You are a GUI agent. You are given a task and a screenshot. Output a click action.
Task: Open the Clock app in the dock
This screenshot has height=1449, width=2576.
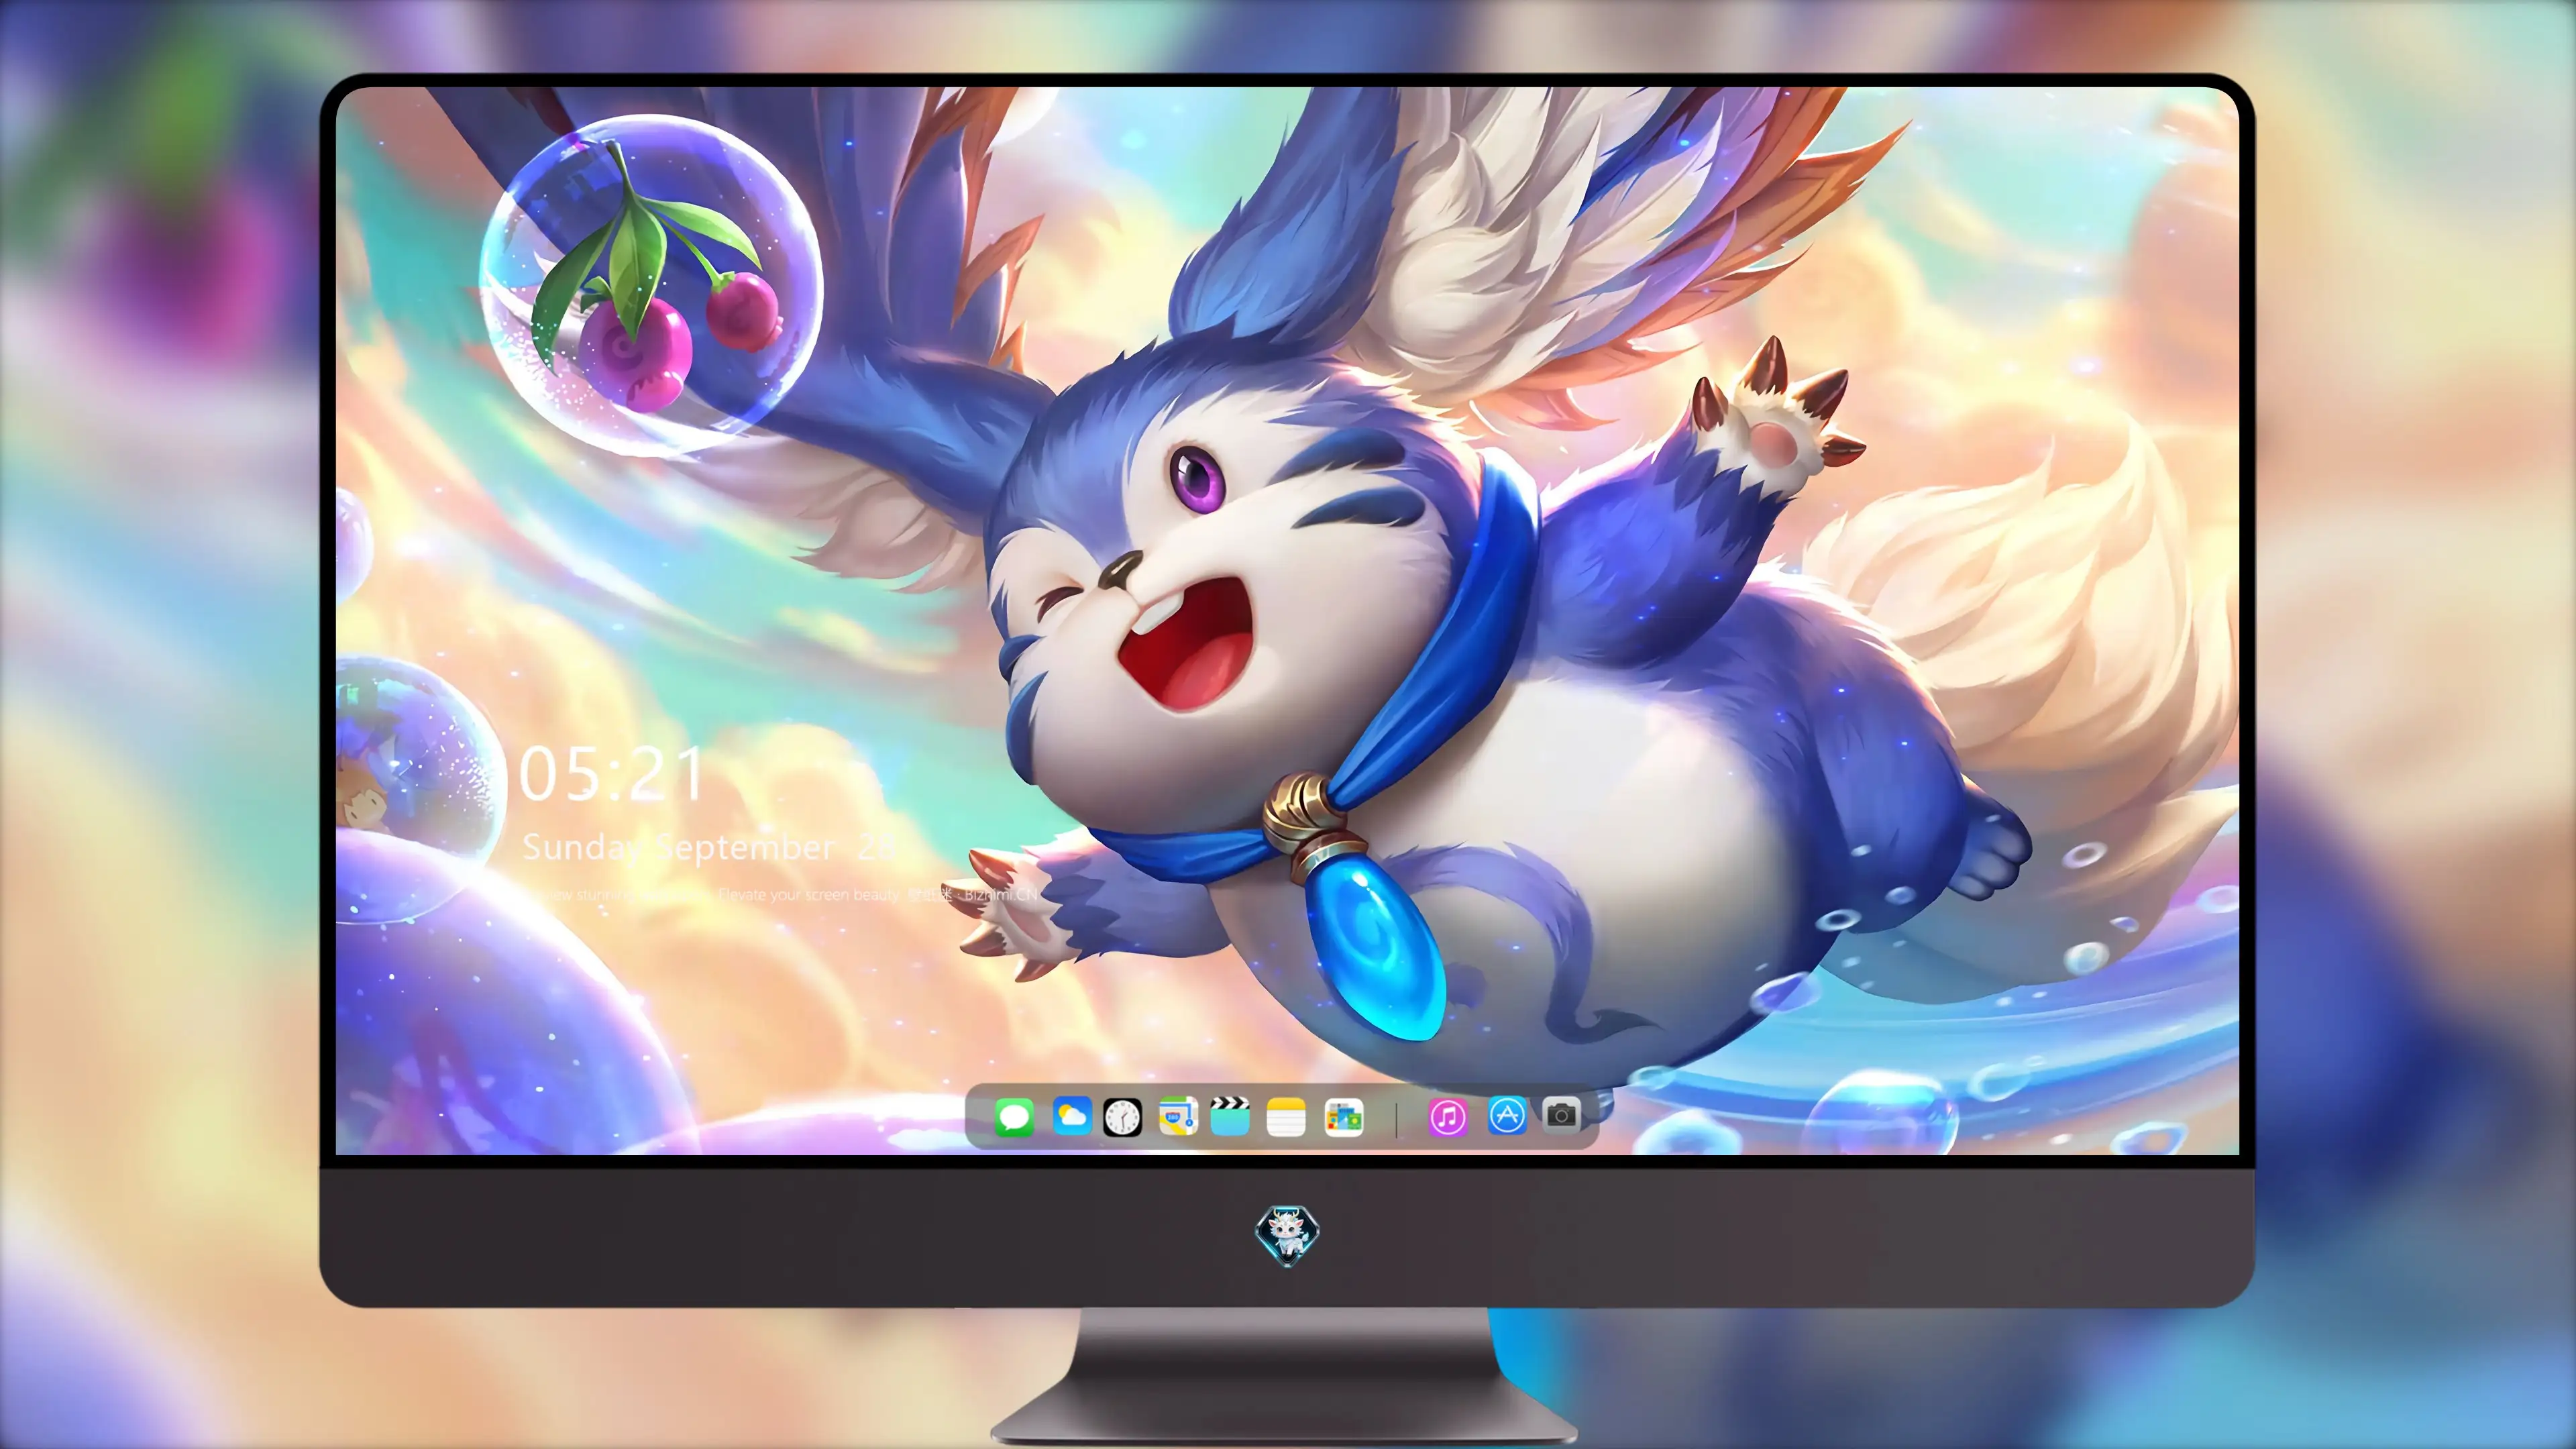(1122, 1117)
